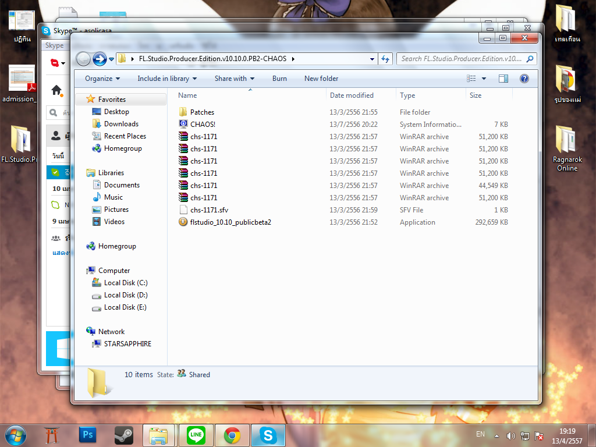Click the Action Center flag icon

coord(538,436)
